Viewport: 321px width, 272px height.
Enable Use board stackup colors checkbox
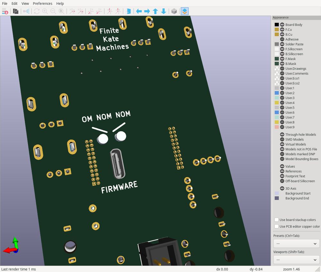pos(276,220)
